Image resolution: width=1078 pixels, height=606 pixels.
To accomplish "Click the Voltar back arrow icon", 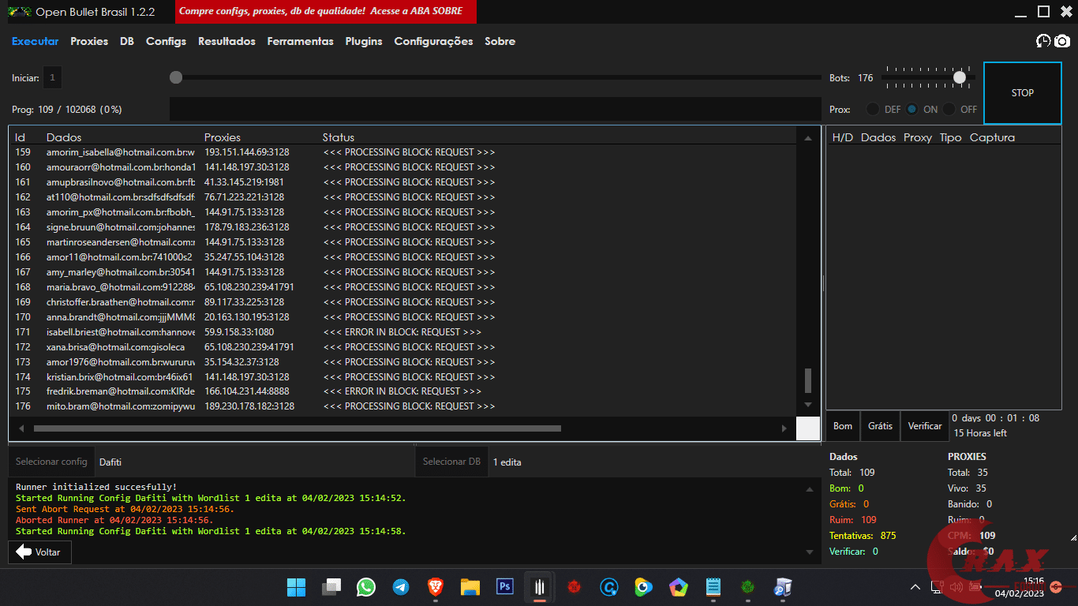I will coord(24,552).
